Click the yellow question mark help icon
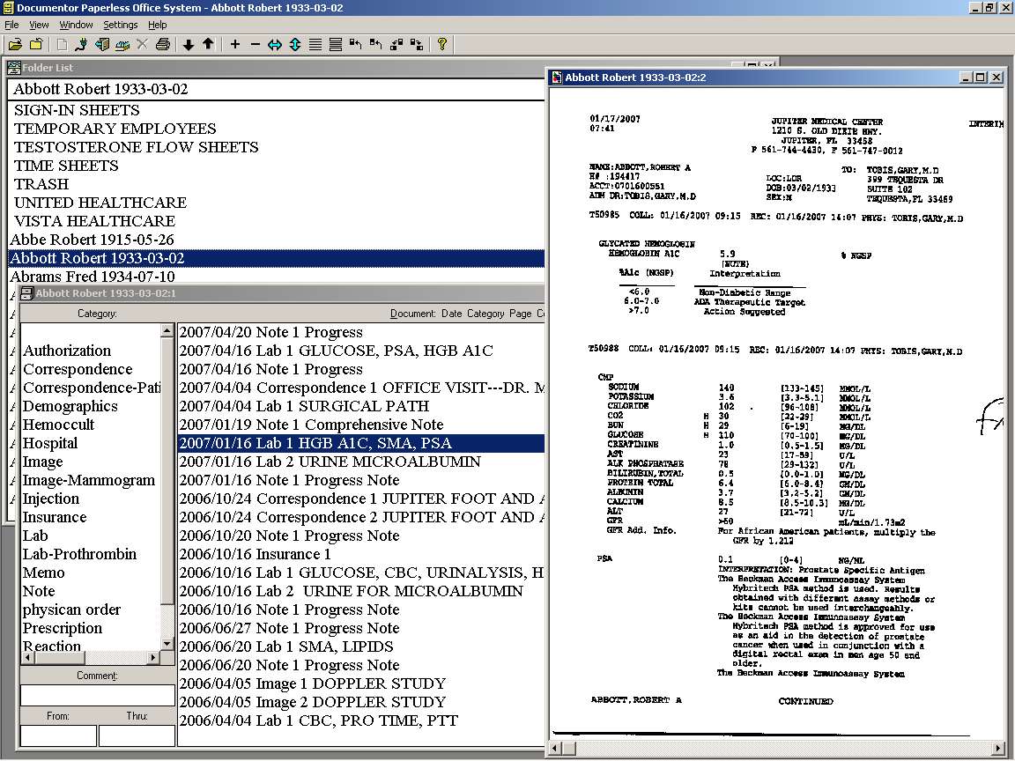Viewport: 1015px width, 761px height. (442, 44)
